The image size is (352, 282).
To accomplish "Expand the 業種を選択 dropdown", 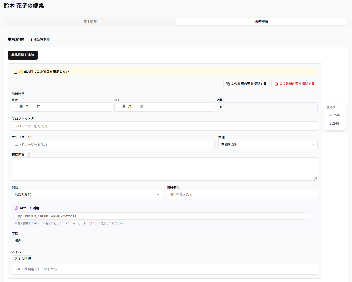I will pyautogui.click(x=268, y=145).
